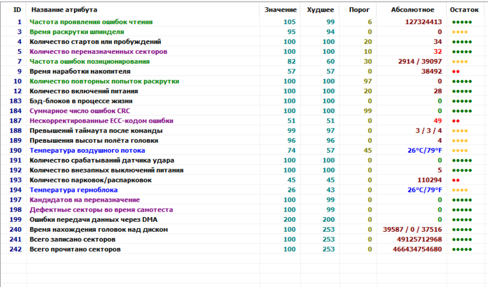This screenshot has height=287, width=488.
Task: Click the red dots indicator for attribute 193
Action: click(x=455, y=180)
